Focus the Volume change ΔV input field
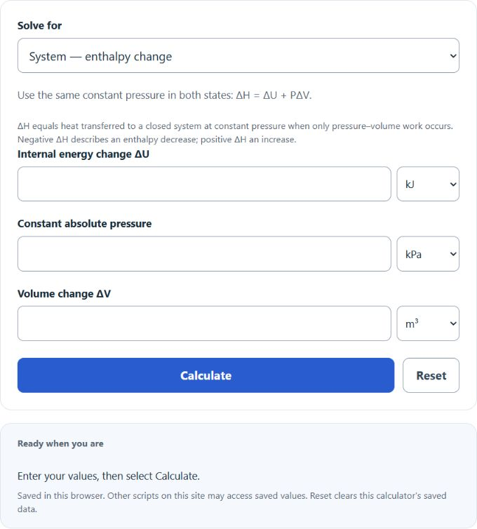The image size is (477, 529). (x=204, y=323)
